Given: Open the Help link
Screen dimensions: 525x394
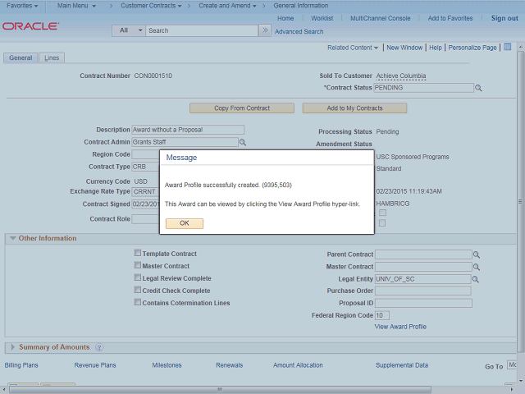Looking at the screenshot, I should (x=436, y=48).
